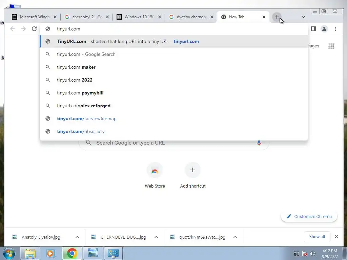Open tinyurl.com/ohsd-jury suggestion
347x260 pixels.
[x=174, y=131]
